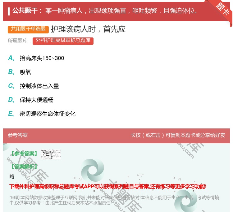Click the 公共题干 header text
233x212 pixels.
pos(27,11)
